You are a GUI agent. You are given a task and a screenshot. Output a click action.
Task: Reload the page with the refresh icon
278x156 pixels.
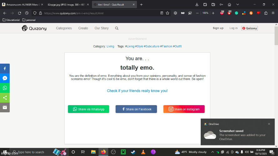[19, 13]
